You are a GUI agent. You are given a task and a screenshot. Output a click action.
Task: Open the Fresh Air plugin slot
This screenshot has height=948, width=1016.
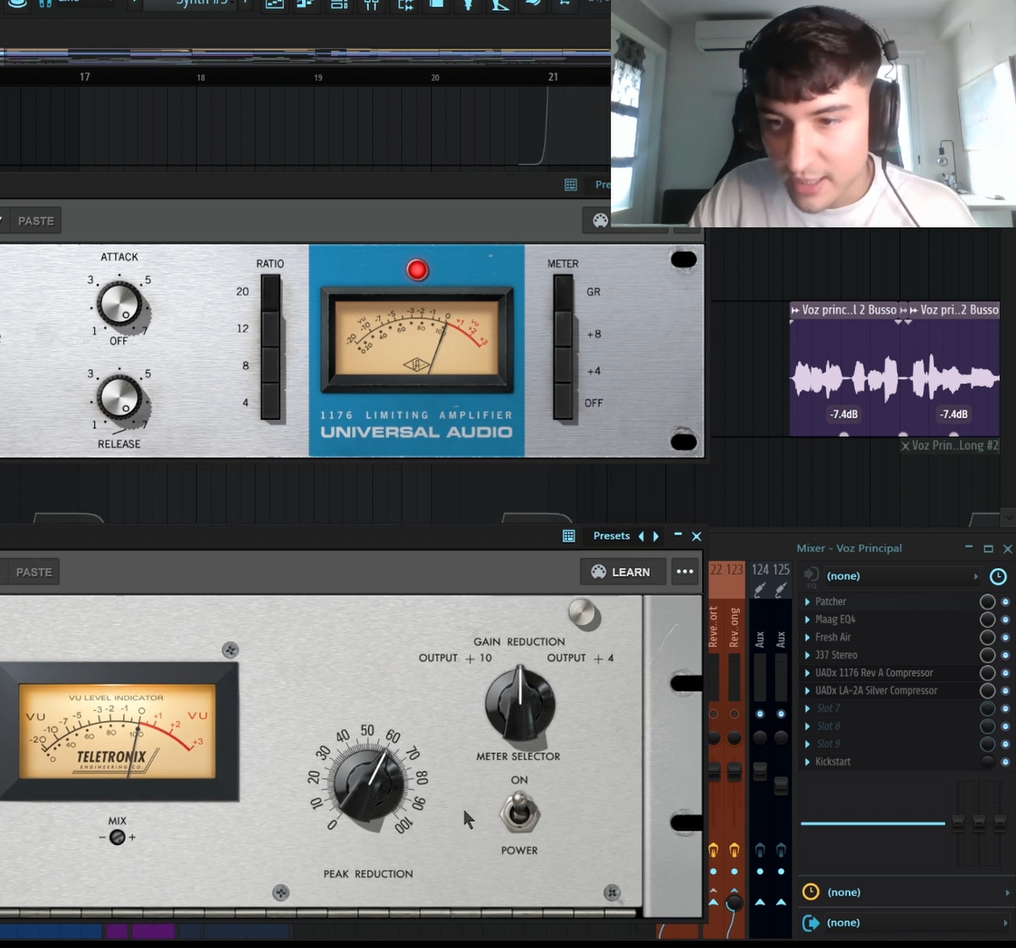point(832,638)
